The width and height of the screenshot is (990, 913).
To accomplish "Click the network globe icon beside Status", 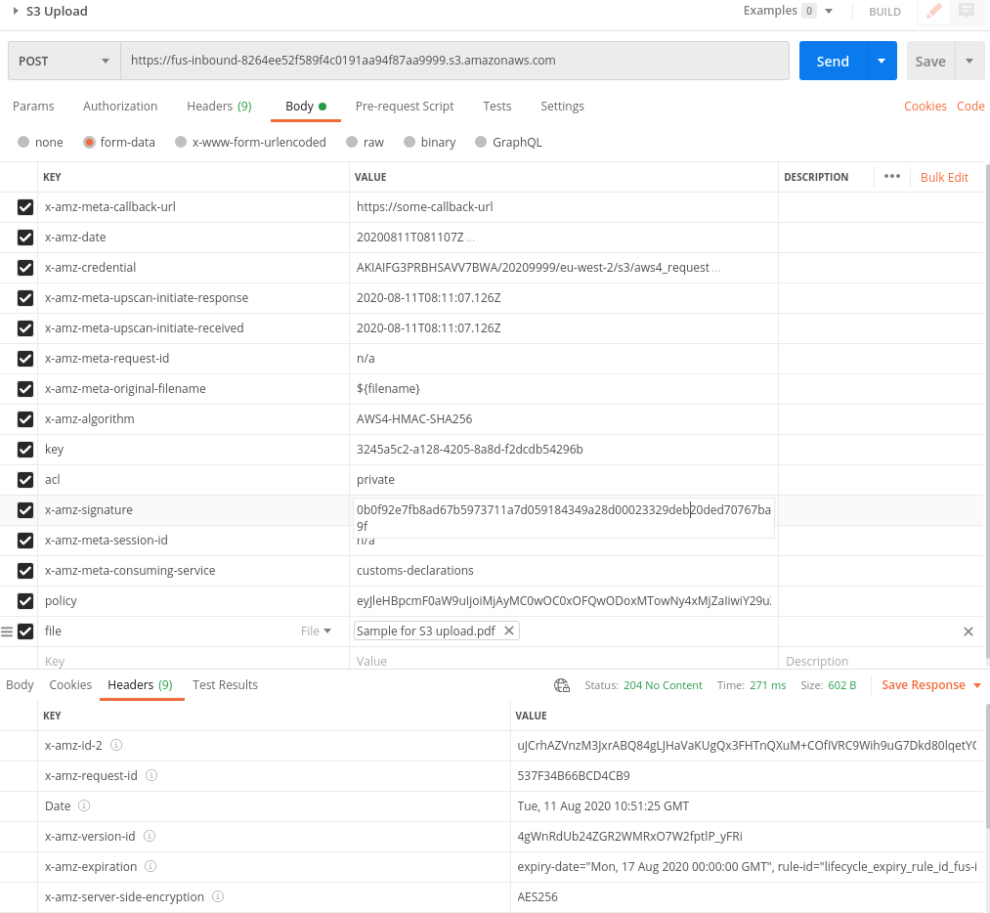I will pos(562,685).
